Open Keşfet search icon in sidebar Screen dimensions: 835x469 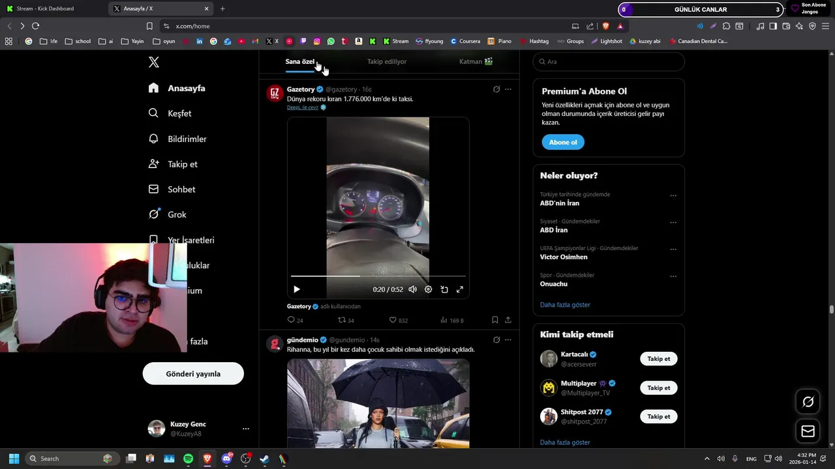coord(153,113)
